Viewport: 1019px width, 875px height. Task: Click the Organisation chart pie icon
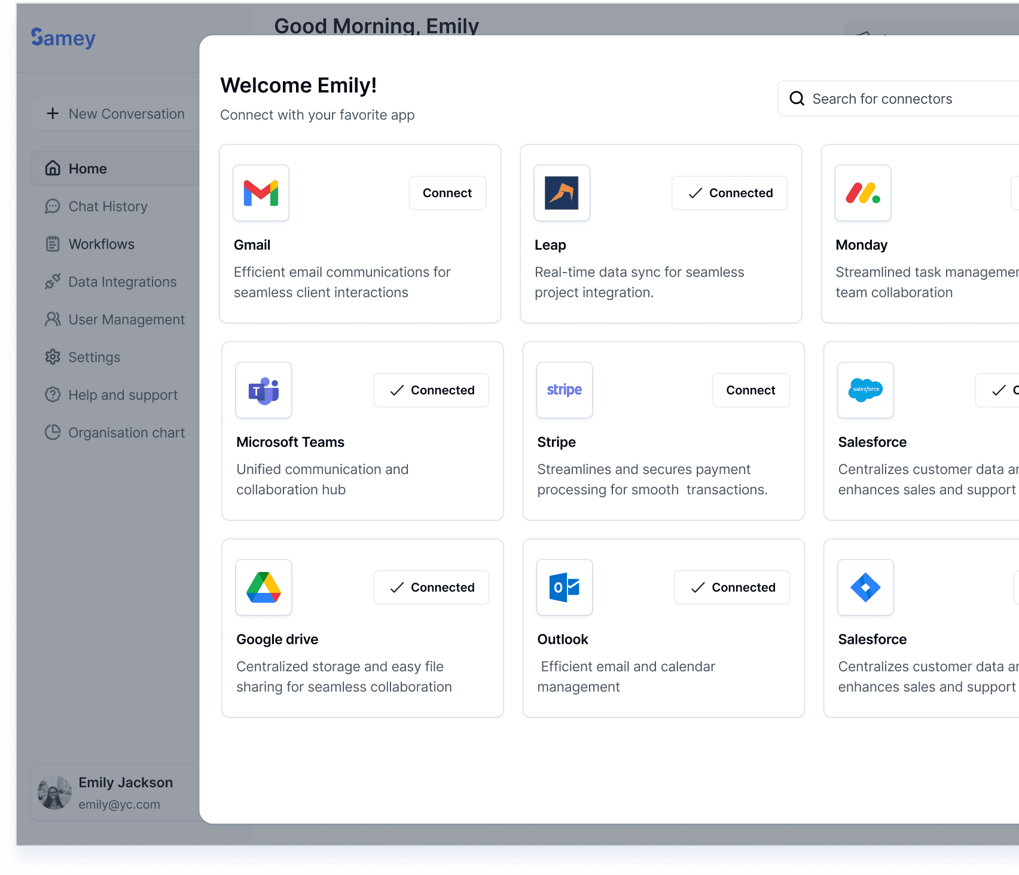click(x=53, y=432)
